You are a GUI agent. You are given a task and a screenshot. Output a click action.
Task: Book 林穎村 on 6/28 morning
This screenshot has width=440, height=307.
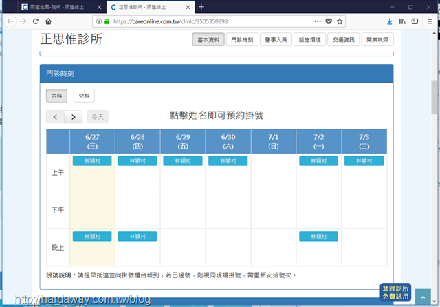point(137,161)
